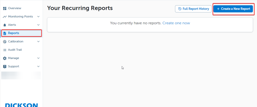This screenshot has height=107, width=257.
Task: Click the Support question mark icon
Action: pos(5,66)
